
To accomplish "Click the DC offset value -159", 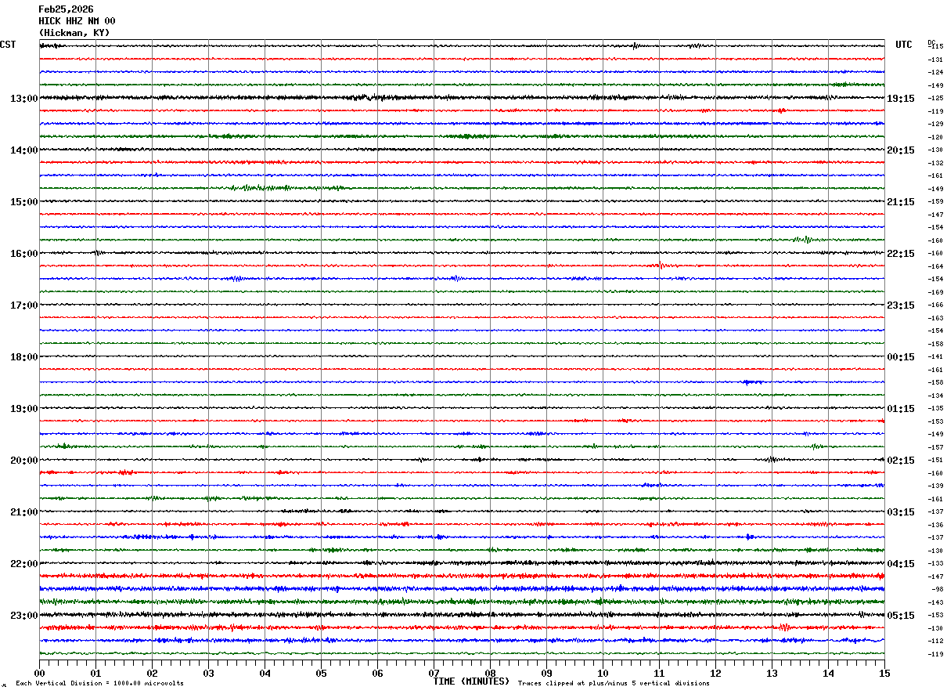I will point(935,202).
